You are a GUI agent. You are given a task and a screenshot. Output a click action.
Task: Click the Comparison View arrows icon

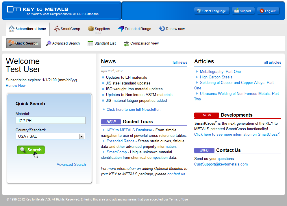(126, 44)
